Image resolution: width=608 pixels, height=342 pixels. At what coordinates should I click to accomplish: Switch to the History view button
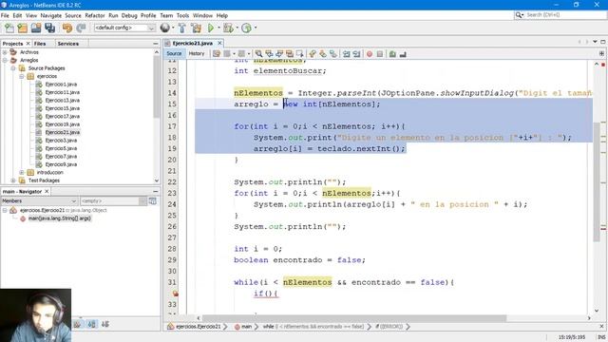pyautogui.click(x=197, y=54)
